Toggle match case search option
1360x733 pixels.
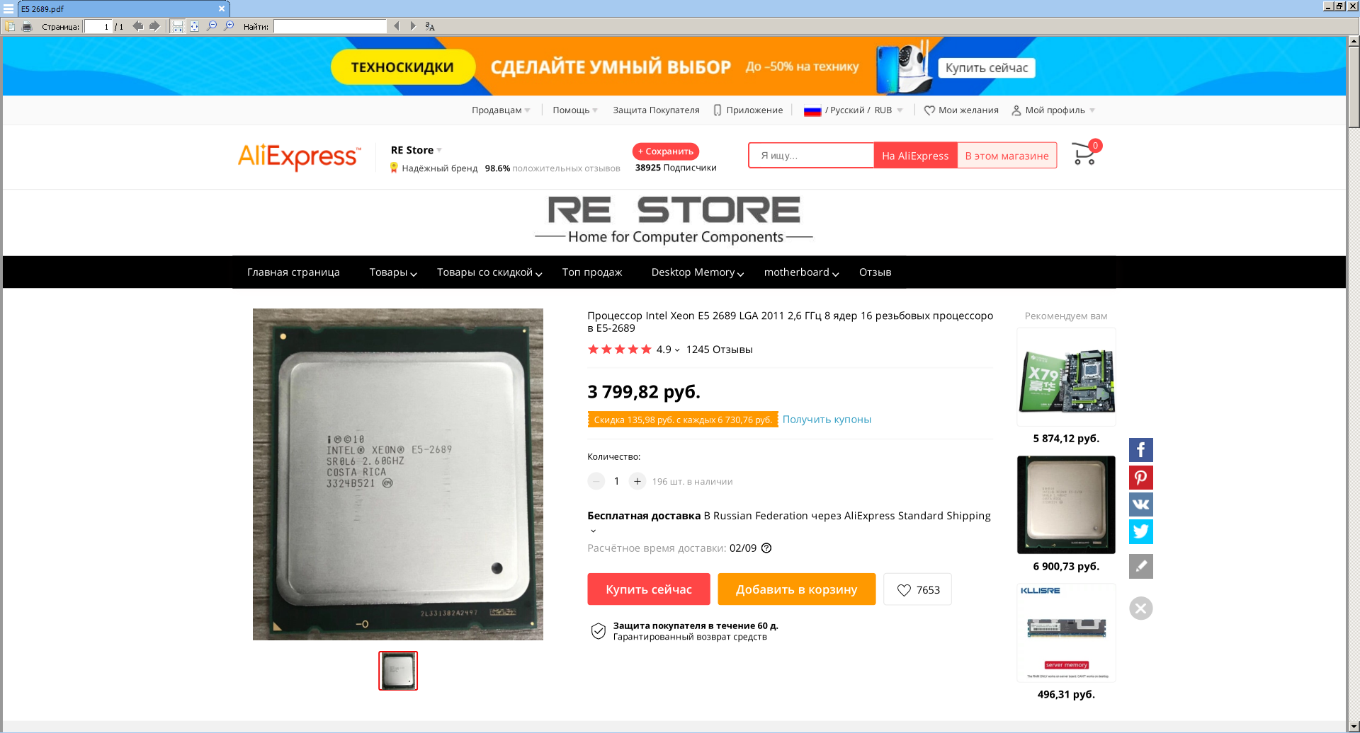(x=430, y=26)
